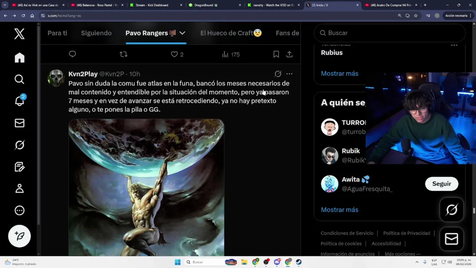This screenshot has width=476, height=268.
Task: Click the X logo in sidebar
Action: 19,34
